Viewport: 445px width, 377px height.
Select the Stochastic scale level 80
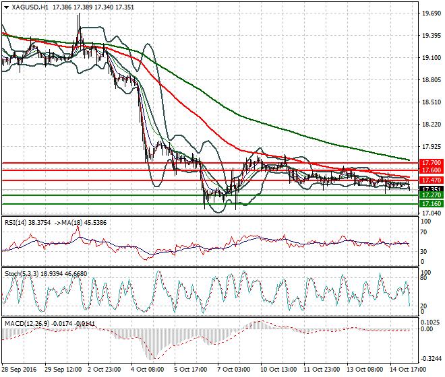pyautogui.click(x=423, y=278)
